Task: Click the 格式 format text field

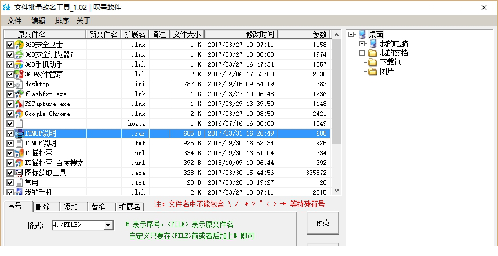Action: [x=78, y=225]
